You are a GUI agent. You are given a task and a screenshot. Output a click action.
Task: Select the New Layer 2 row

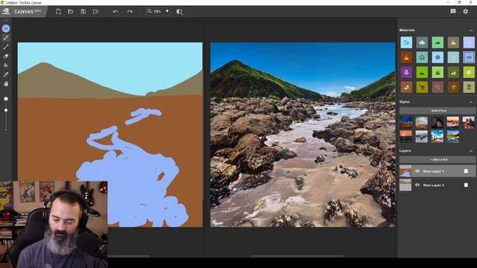[437, 185]
